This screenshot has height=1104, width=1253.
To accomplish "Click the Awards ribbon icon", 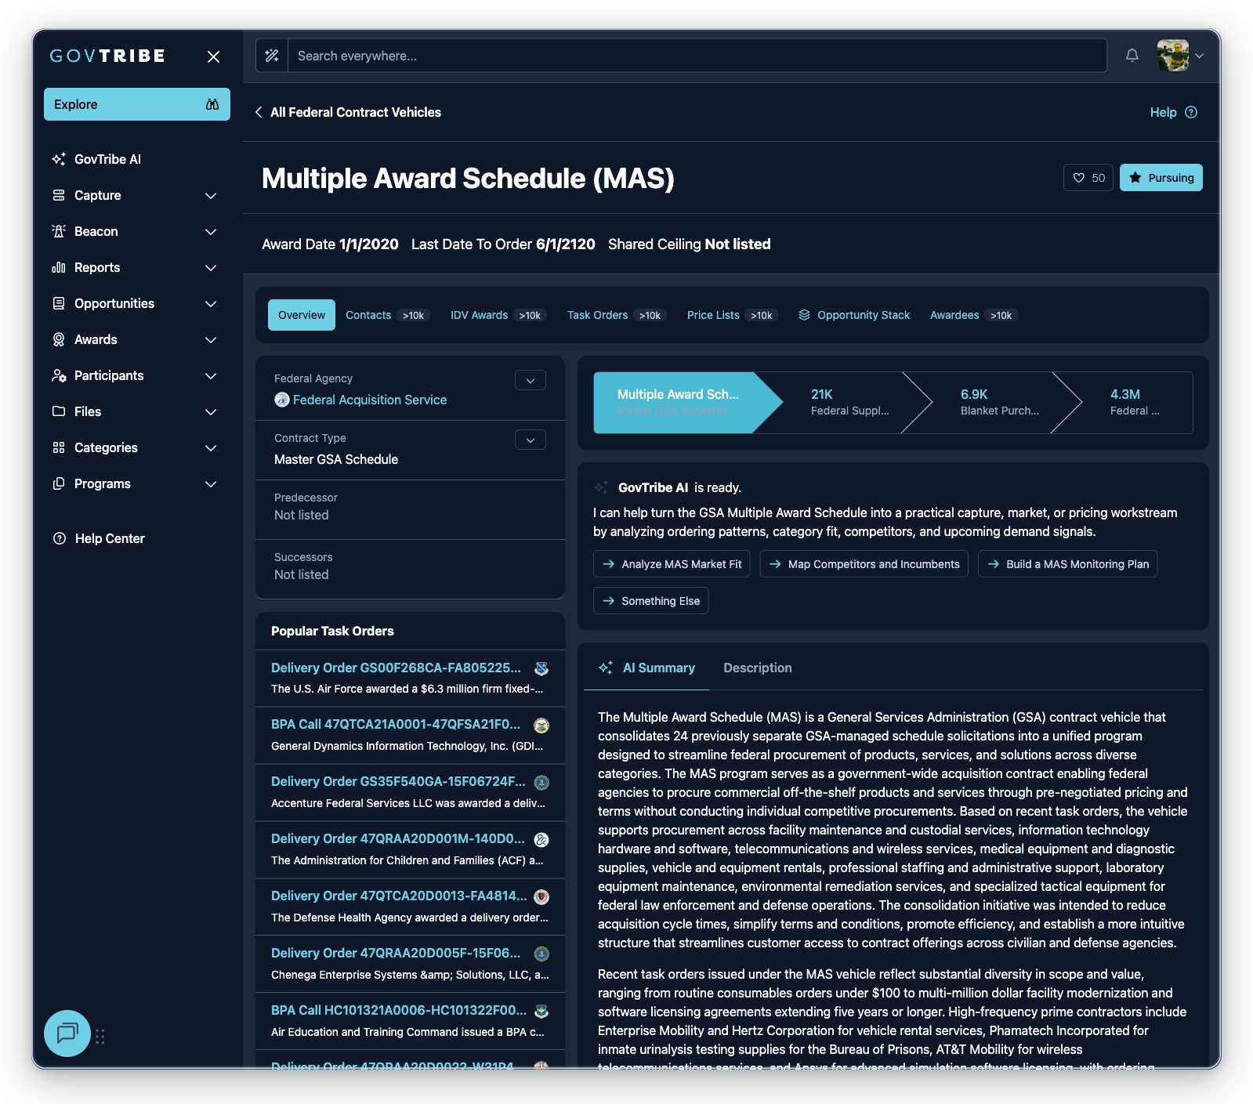I will pyautogui.click(x=59, y=339).
